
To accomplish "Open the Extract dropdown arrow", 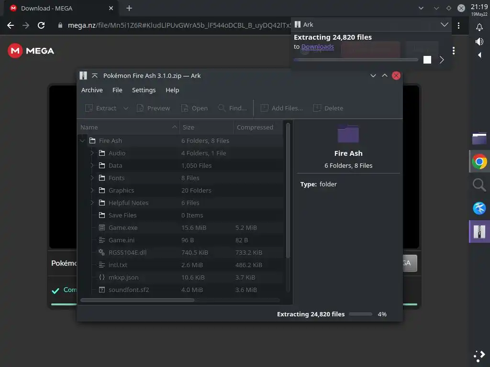I will click(126, 108).
